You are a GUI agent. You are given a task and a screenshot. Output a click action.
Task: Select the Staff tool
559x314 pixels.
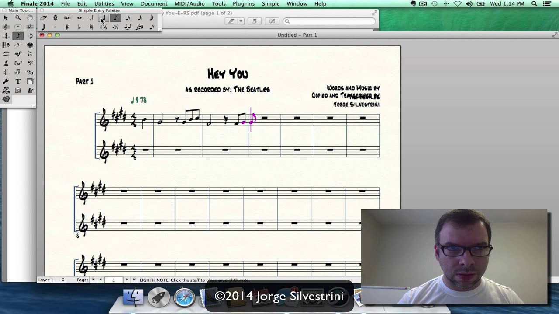tap(6, 27)
